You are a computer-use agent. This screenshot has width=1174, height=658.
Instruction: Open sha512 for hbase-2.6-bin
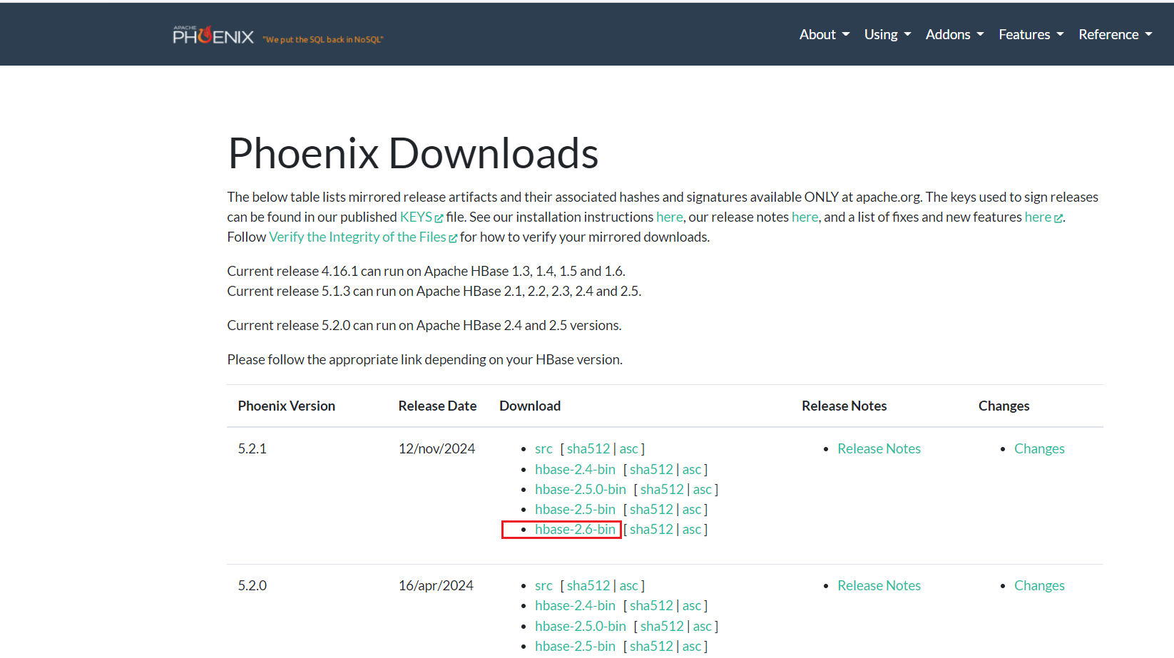tap(651, 529)
